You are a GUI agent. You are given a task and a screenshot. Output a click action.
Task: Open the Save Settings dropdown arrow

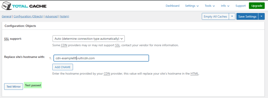pyautogui.click(x=261, y=16)
